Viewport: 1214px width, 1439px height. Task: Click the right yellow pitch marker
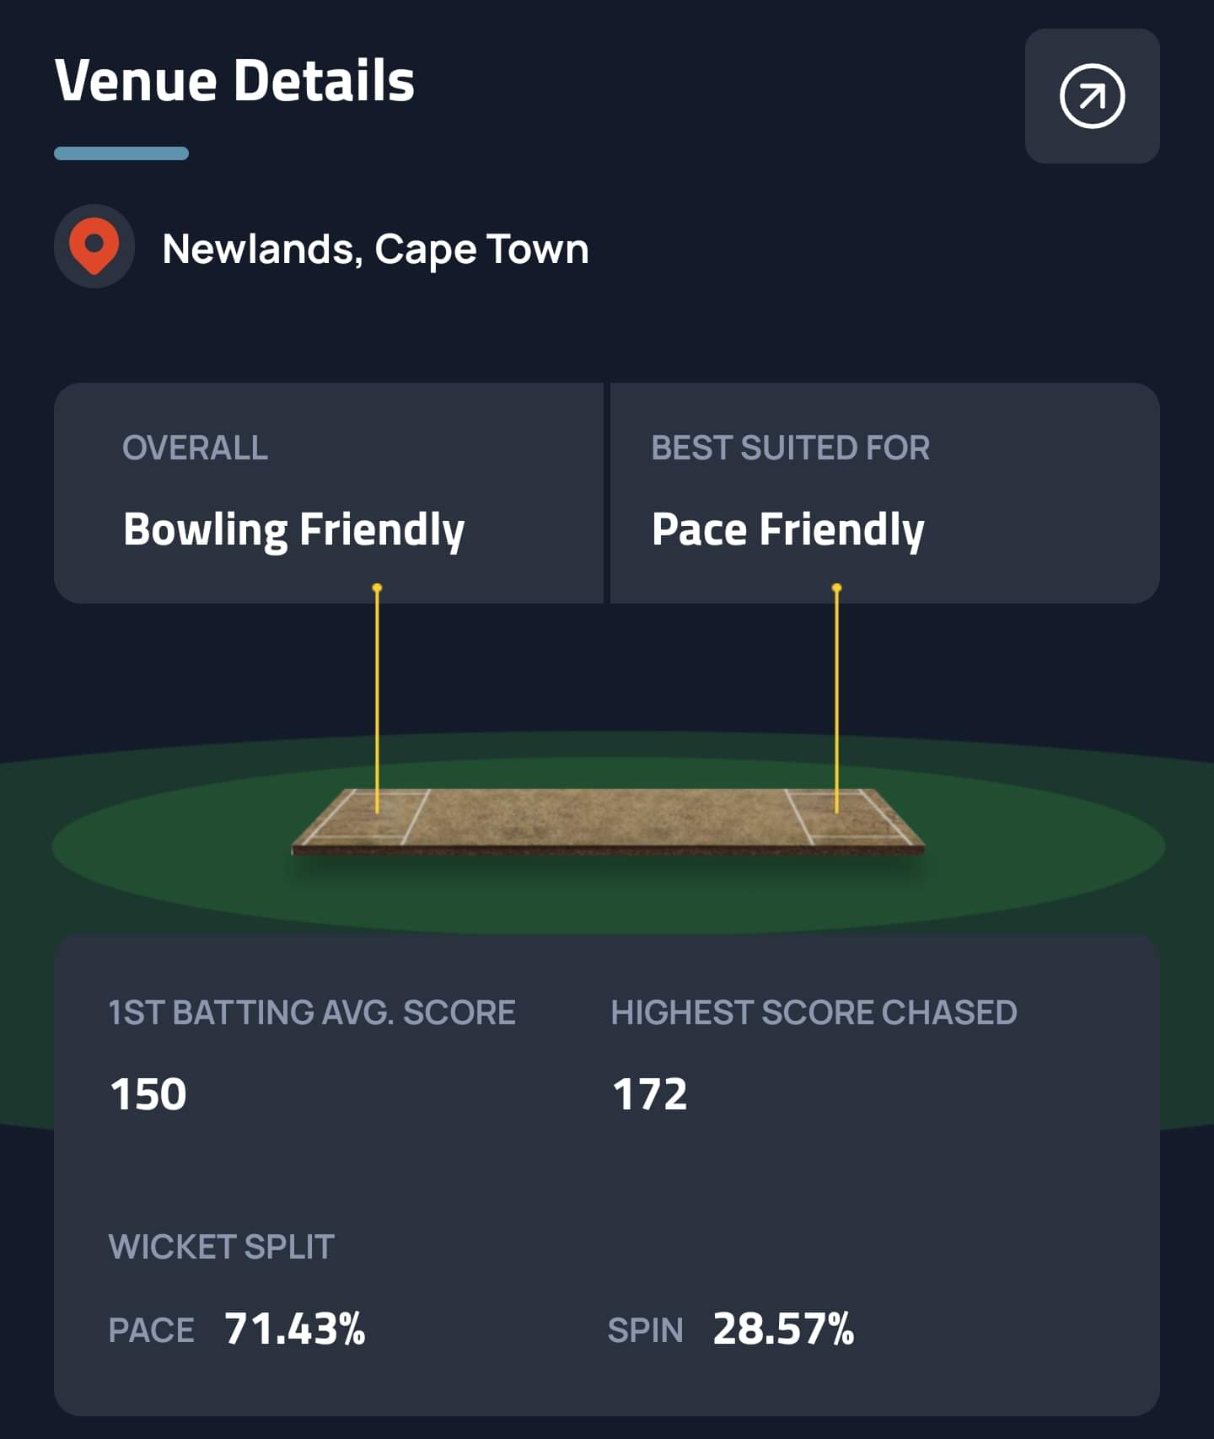pyautogui.click(x=836, y=698)
